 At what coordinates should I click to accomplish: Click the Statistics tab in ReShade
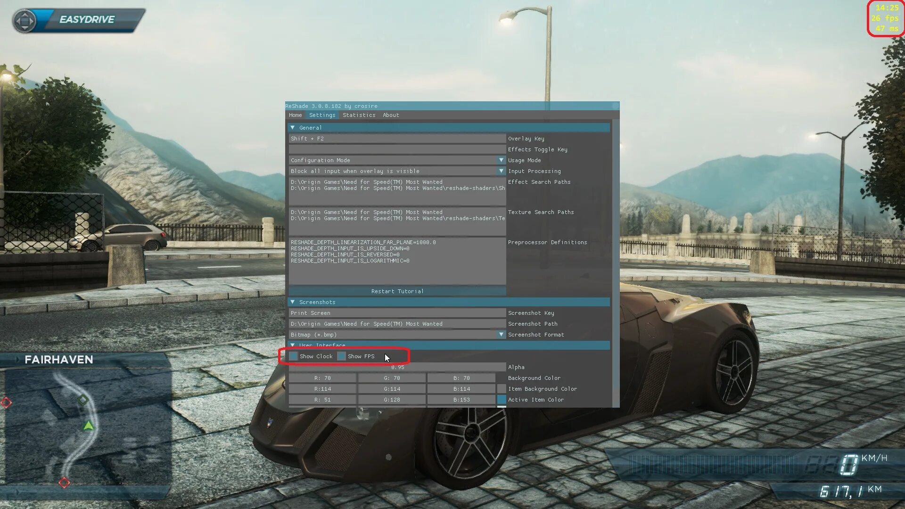tap(359, 115)
